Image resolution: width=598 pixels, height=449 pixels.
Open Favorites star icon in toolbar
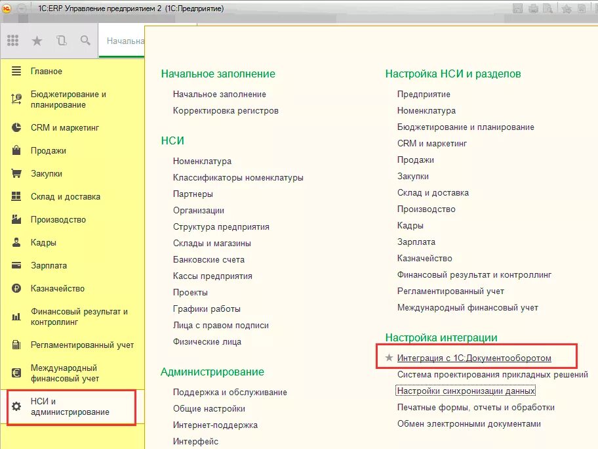(37, 41)
